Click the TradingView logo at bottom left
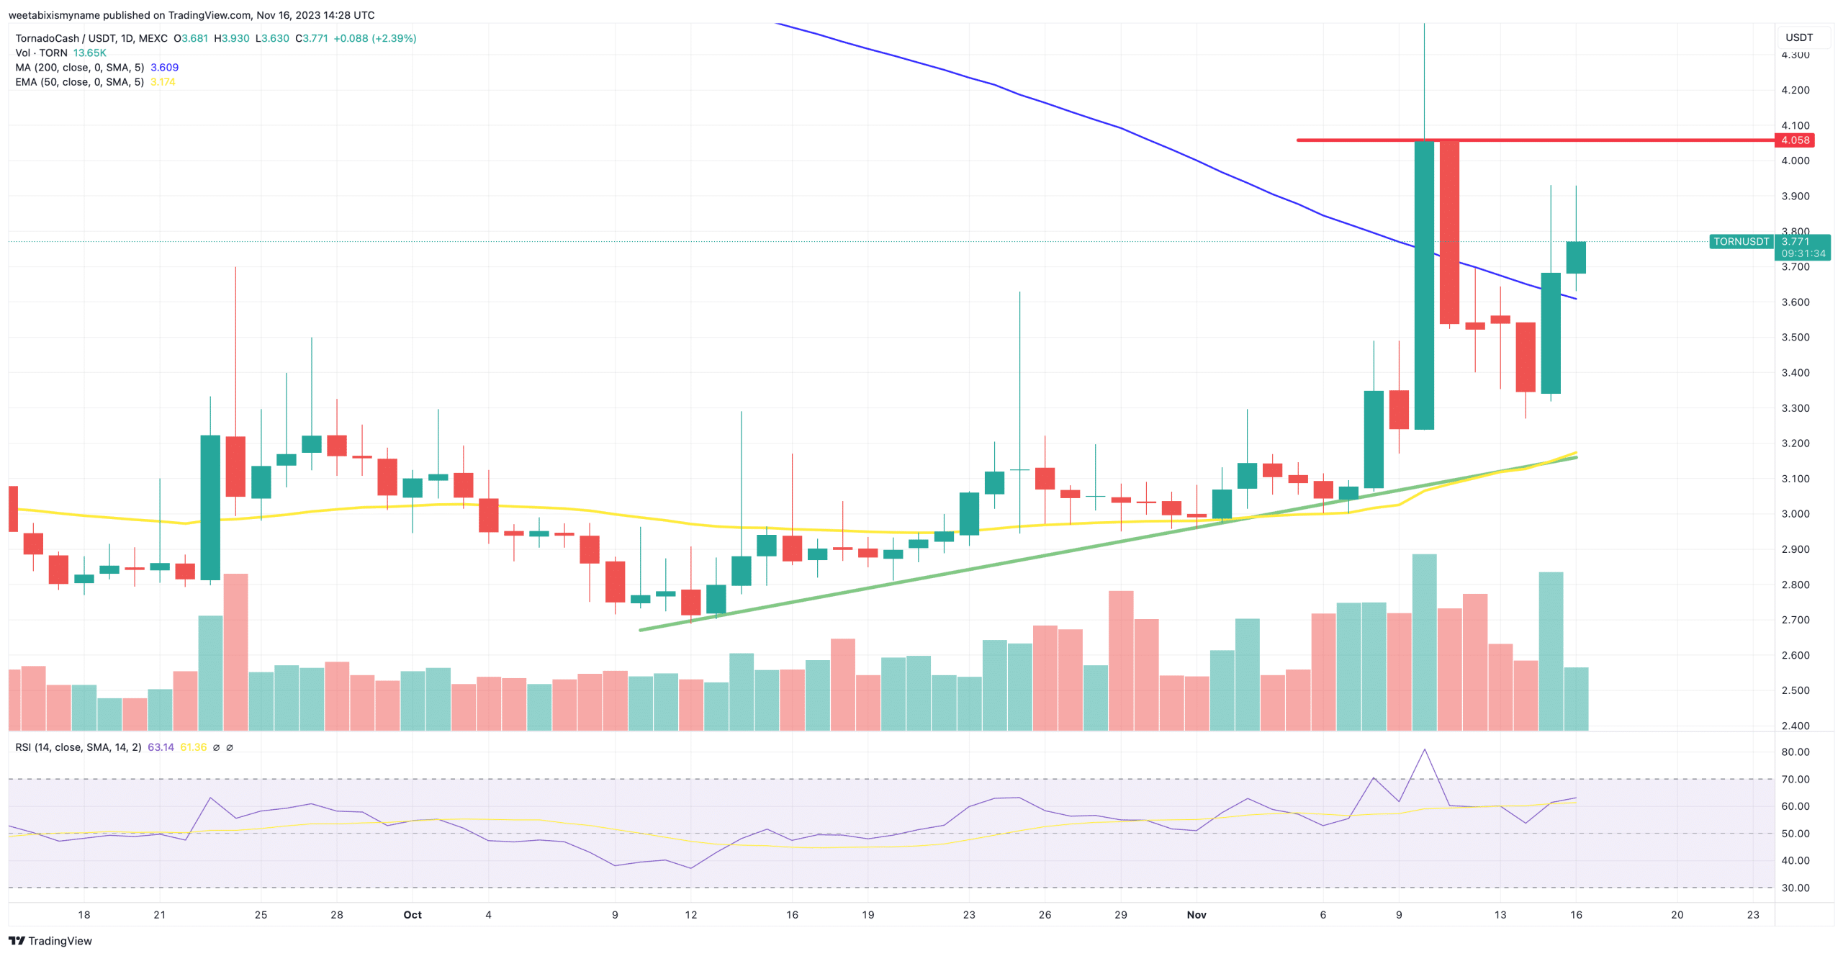The height and width of the screenshot is (956, 1843). click(x=50, y=941)
